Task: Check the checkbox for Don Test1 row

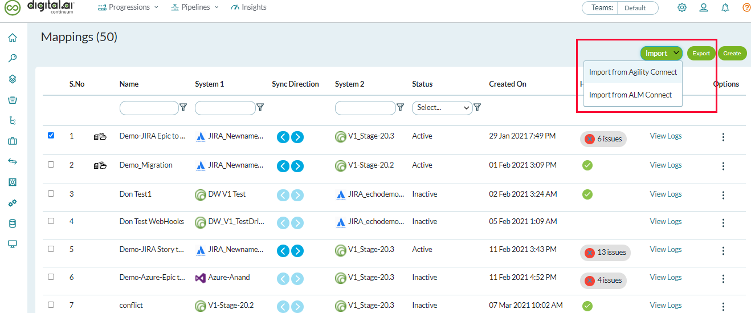Action: tap(51, 193)
